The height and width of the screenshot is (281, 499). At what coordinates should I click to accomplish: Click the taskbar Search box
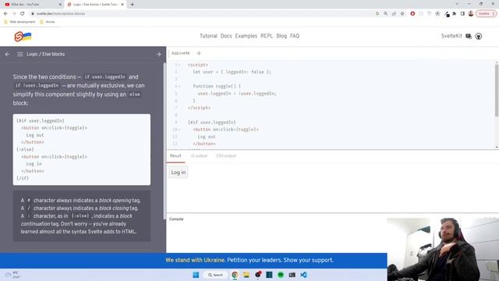tap(215, 275)
